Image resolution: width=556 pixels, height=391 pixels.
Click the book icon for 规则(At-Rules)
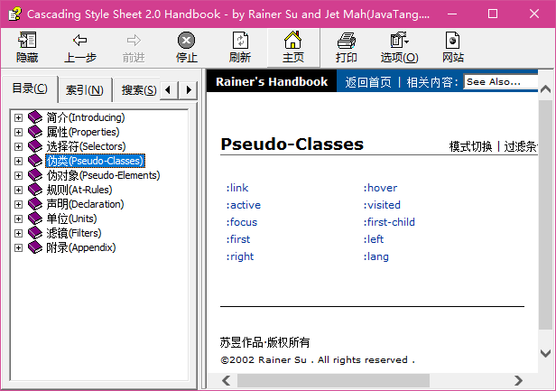(35, 190)
